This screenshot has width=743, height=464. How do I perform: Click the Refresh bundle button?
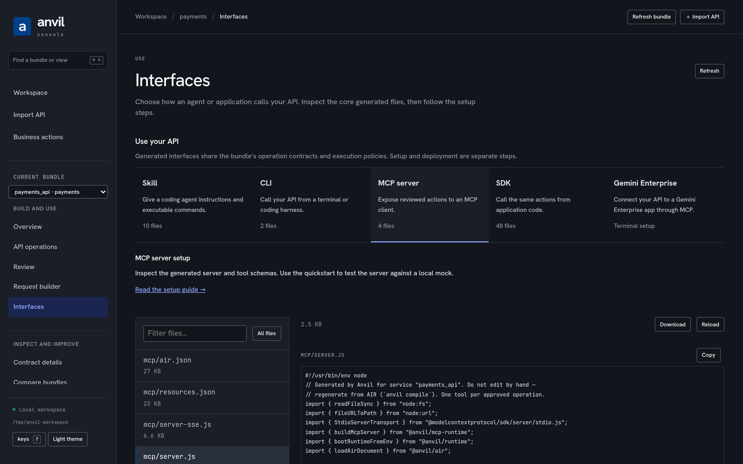point(651,17)
